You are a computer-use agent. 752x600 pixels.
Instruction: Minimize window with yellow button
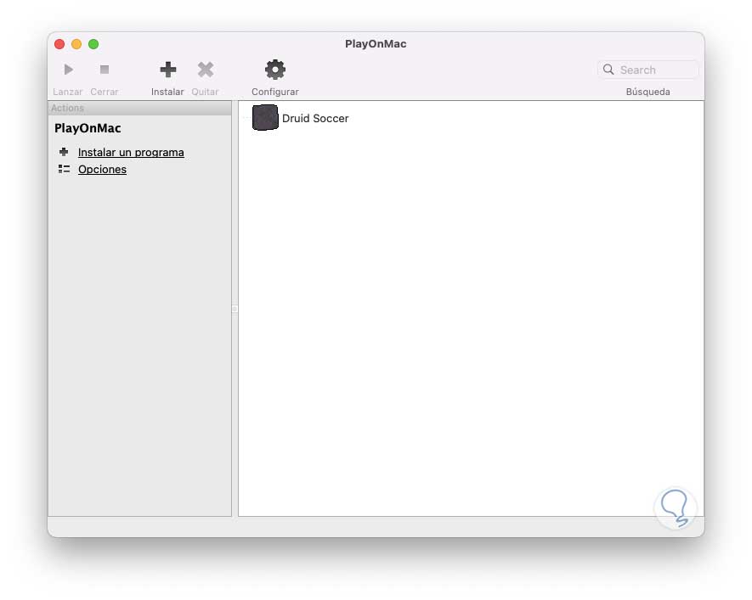point(76,44)
